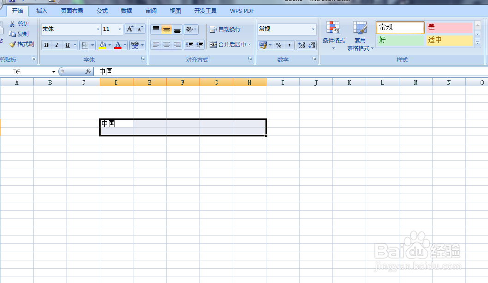Increase decimal places

[x=301, y=45]
